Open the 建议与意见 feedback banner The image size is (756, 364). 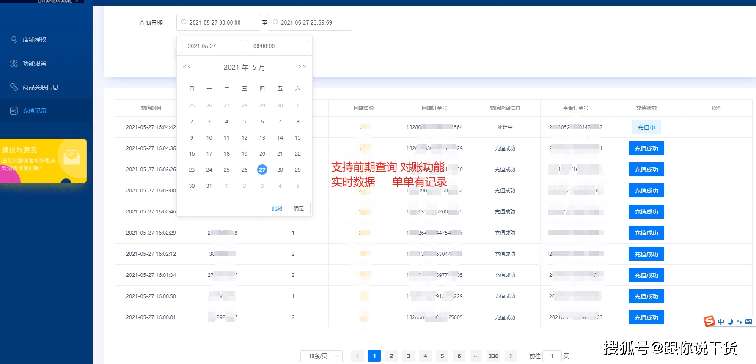43,161
